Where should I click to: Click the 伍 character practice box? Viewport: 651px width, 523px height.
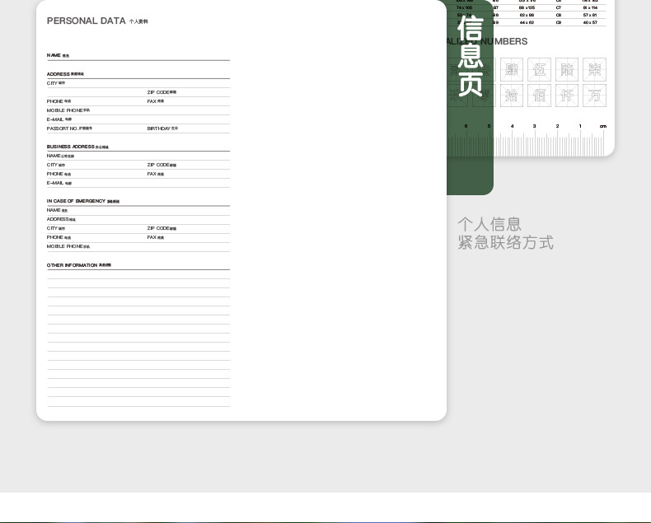coord(539,69)
